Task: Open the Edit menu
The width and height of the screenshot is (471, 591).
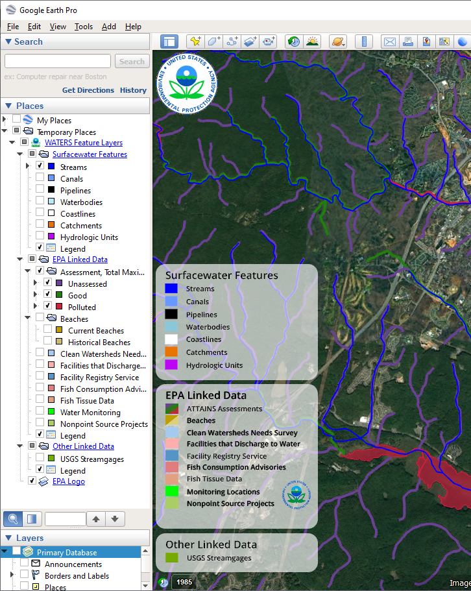Action: pyautogui.click(x=34, y=27)
